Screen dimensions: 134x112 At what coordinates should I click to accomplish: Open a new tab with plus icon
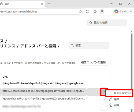point(49,4)
